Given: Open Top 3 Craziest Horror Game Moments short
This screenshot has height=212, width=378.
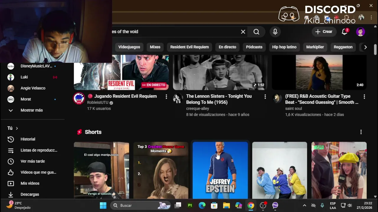Looking at the screenshot, I should click(x=161, y=170).
